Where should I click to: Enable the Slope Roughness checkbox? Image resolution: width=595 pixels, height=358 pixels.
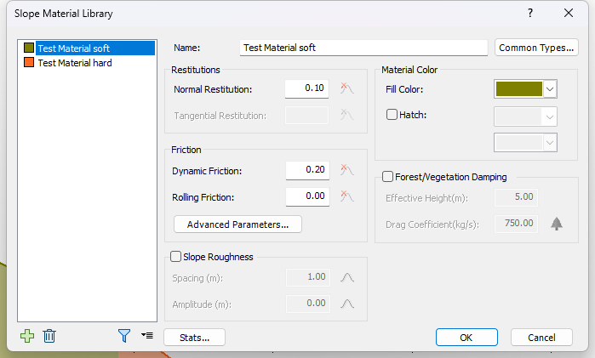pyautogui.click(x=175, y=257)
